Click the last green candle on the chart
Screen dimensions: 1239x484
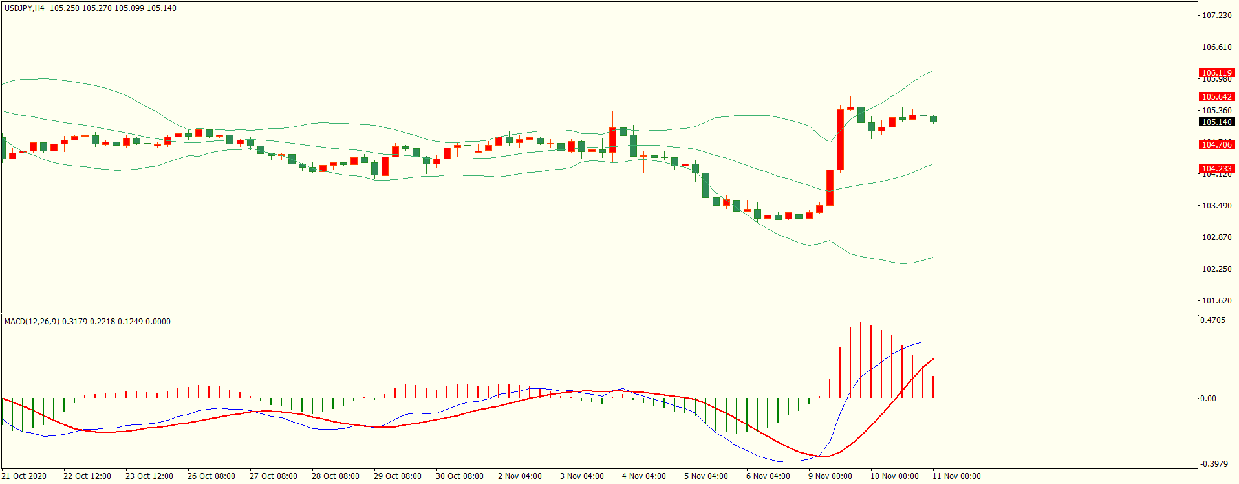[933, 119]
